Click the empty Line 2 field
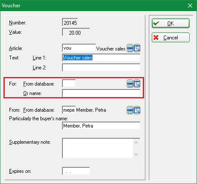Screen dimensions: 197x184 pos(101,68)
